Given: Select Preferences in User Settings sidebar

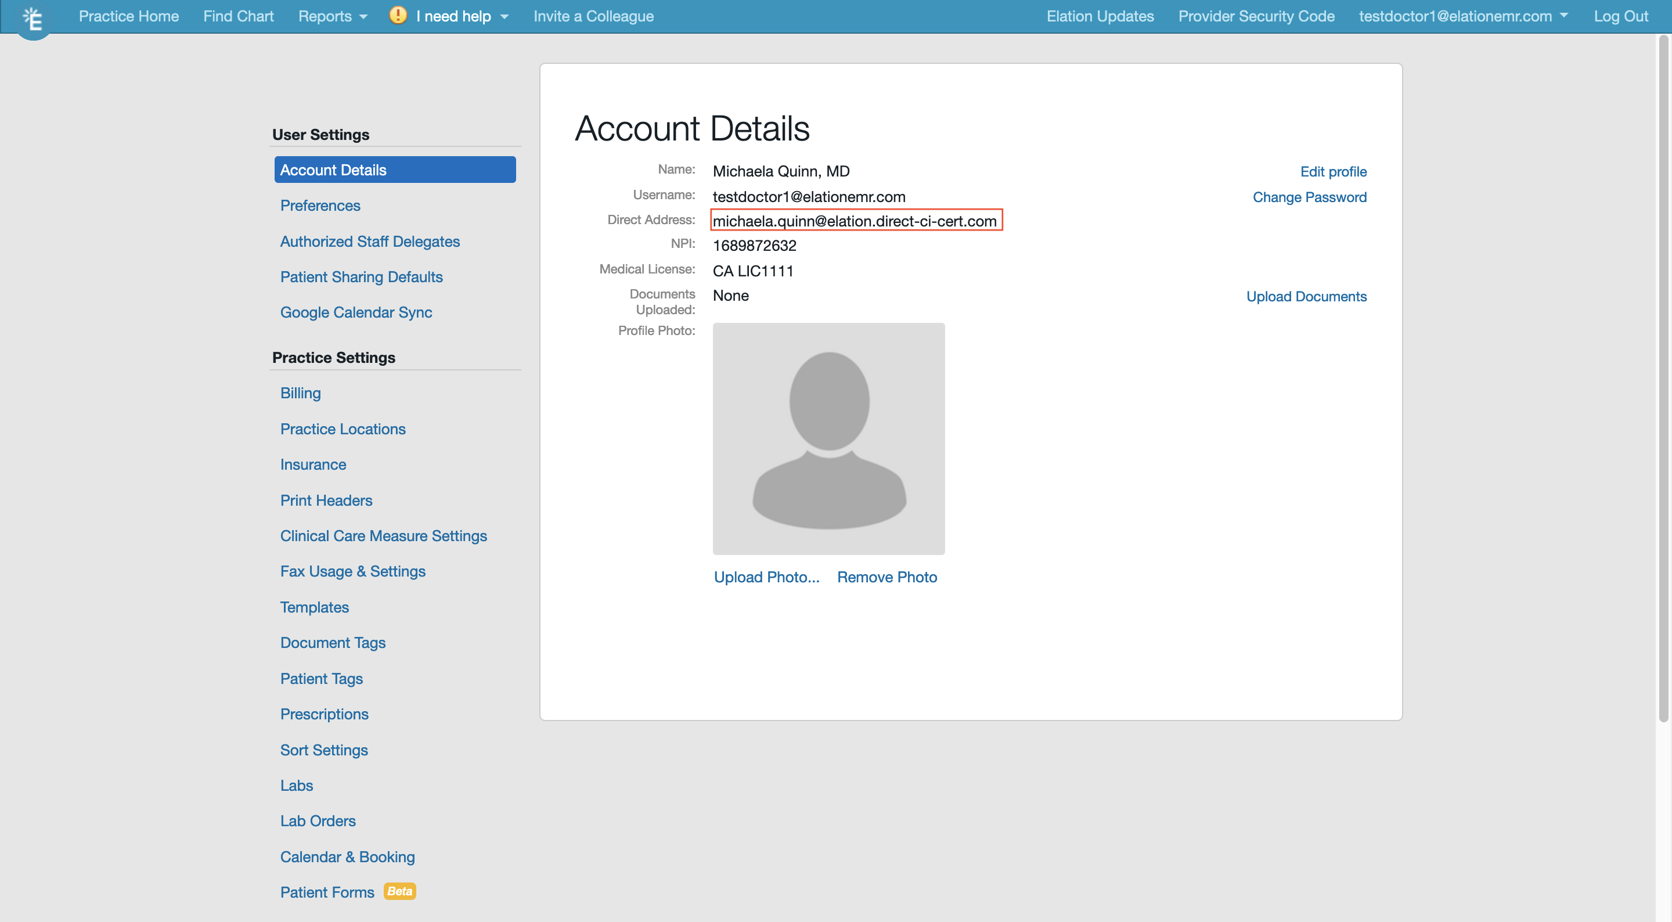Looking at the screenshot, I should (x=320, y=205).
